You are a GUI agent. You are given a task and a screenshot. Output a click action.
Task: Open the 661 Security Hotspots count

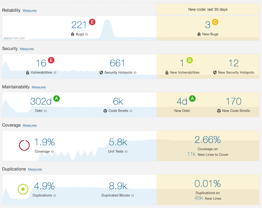(118, 63)
